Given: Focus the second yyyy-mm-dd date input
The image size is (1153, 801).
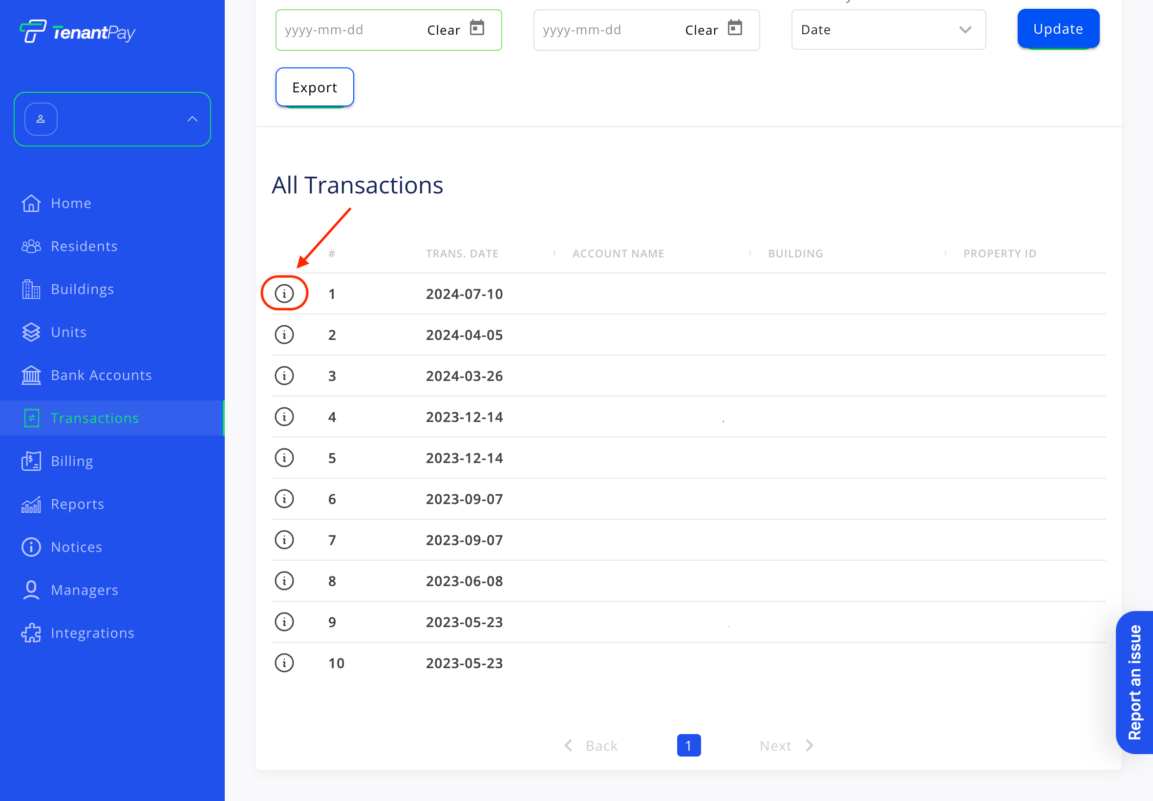Looking at the screenshot, I should (602, 30).
